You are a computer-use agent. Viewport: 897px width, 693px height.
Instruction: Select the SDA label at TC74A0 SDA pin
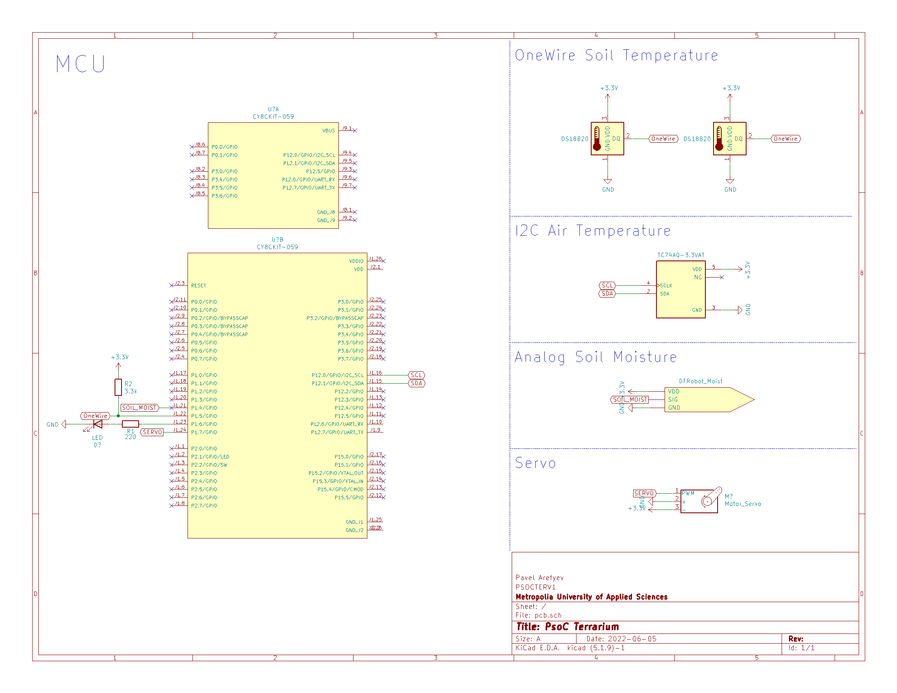coord(608,294)
